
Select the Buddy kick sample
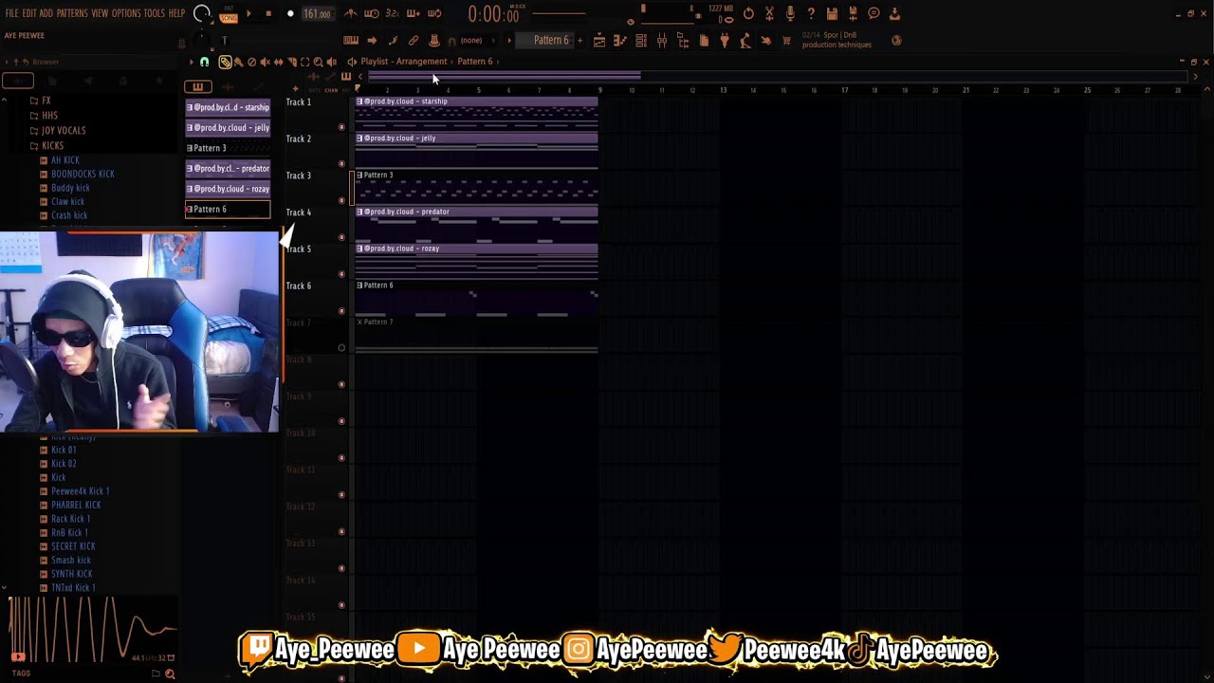pos(70,188)
